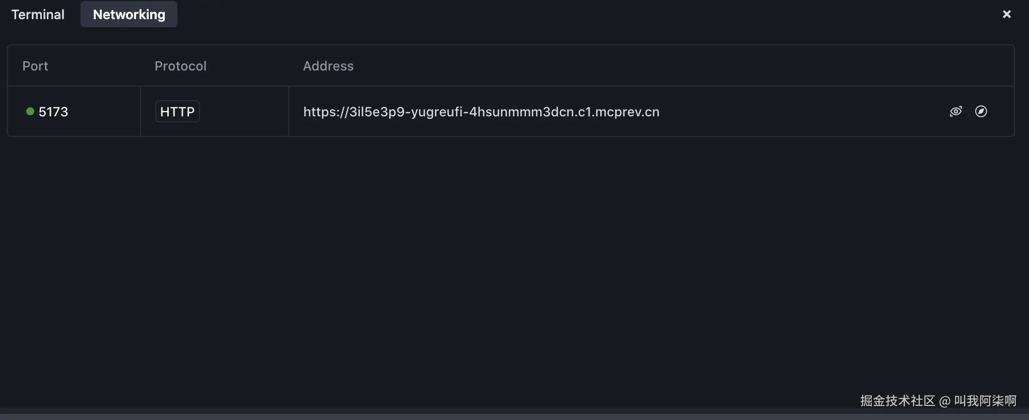Click the HTTP protocol badge
Image resolution: width=1029 pixels, height=420 pixels.
click(177, 111)
